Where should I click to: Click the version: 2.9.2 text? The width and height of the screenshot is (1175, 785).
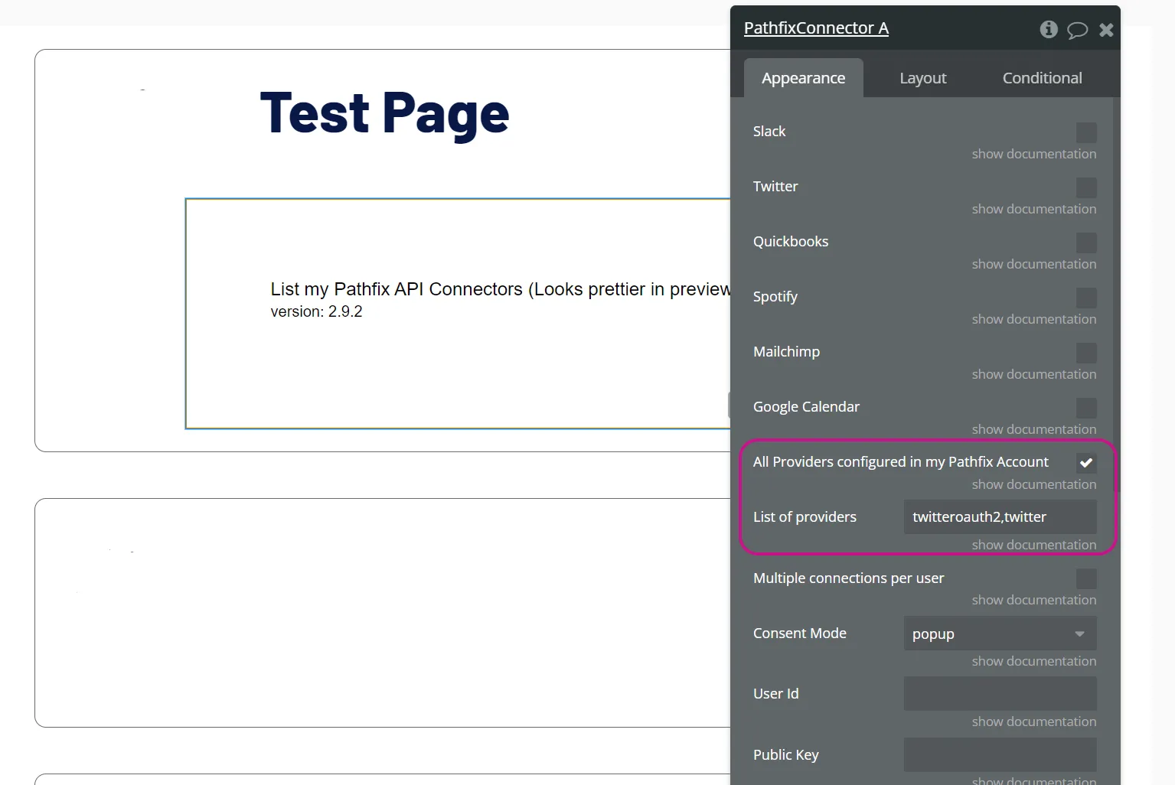(x=316, y=311)
